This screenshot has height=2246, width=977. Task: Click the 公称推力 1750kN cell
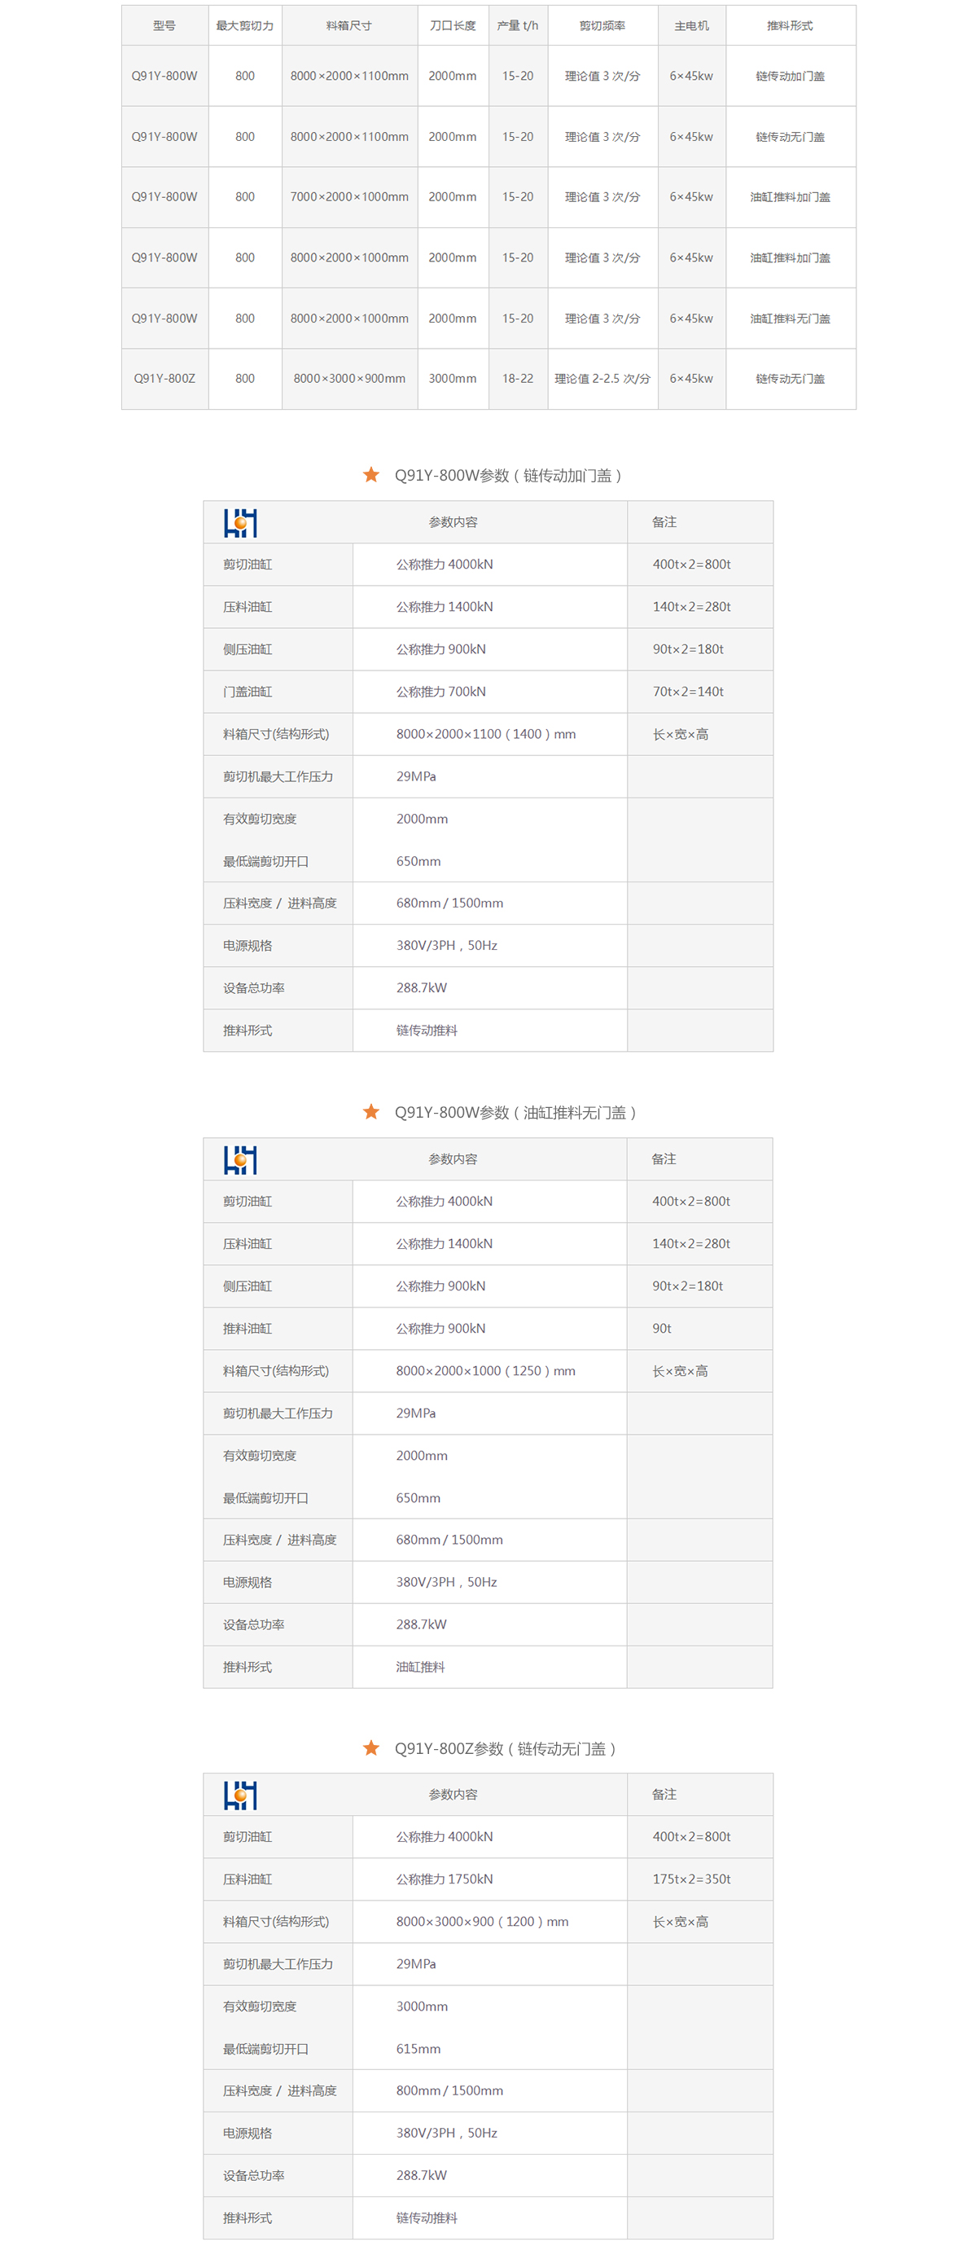[445, 1879]
